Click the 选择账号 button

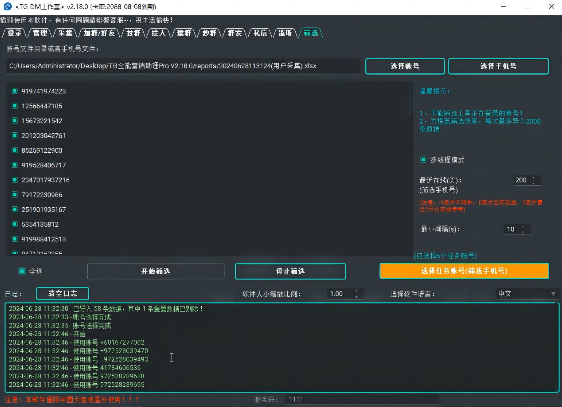click(x=405, y=66)
